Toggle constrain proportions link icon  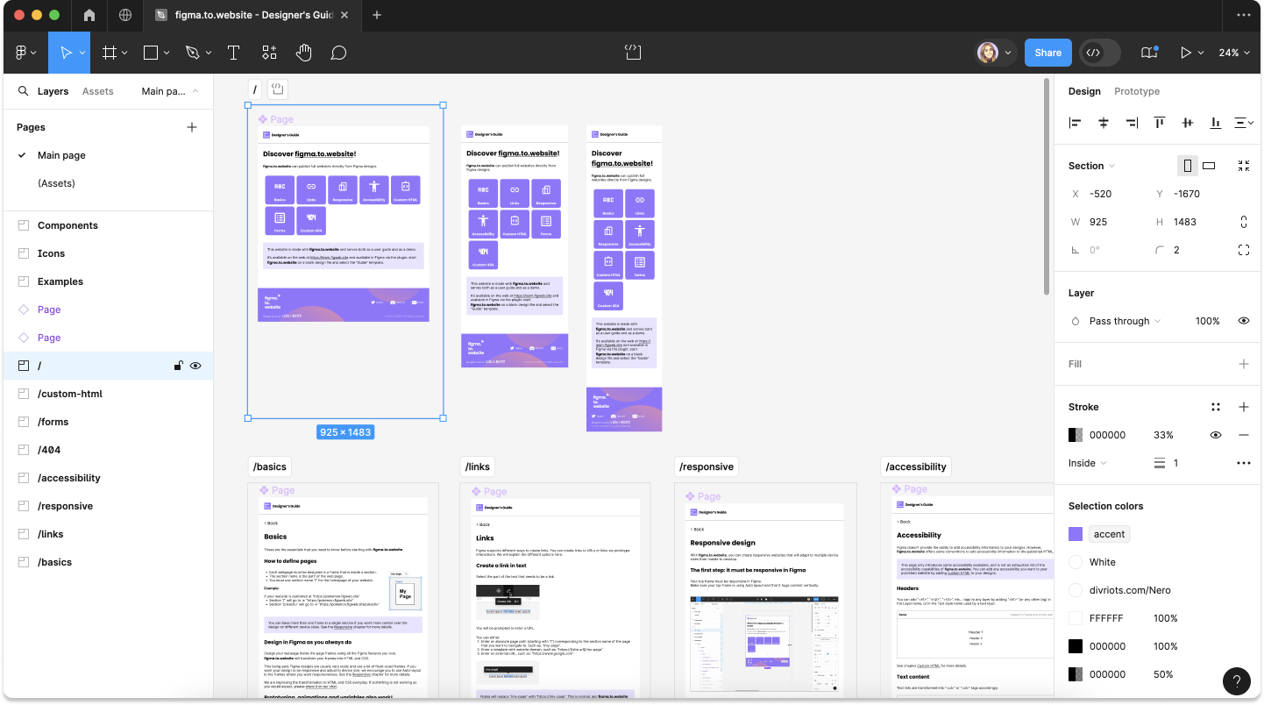(1244, 222)
